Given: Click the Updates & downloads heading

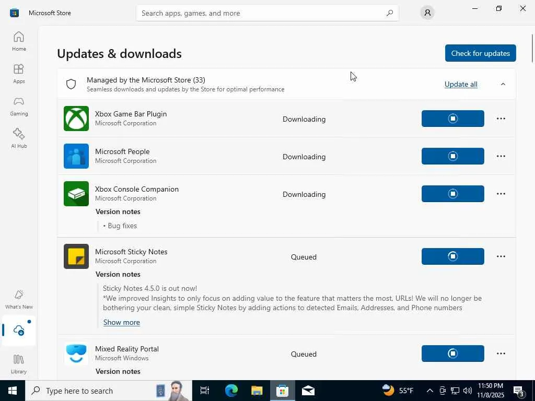Looking at the screenshot, I should point(119,54).
